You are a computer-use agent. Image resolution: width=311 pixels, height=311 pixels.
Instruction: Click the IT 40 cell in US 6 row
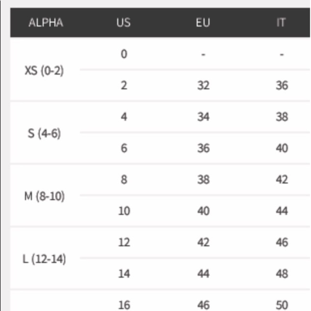(x=282, y=148)
